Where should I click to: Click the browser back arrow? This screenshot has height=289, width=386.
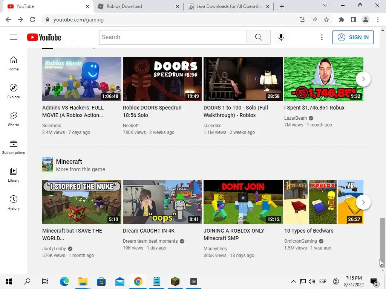[8, 20]
